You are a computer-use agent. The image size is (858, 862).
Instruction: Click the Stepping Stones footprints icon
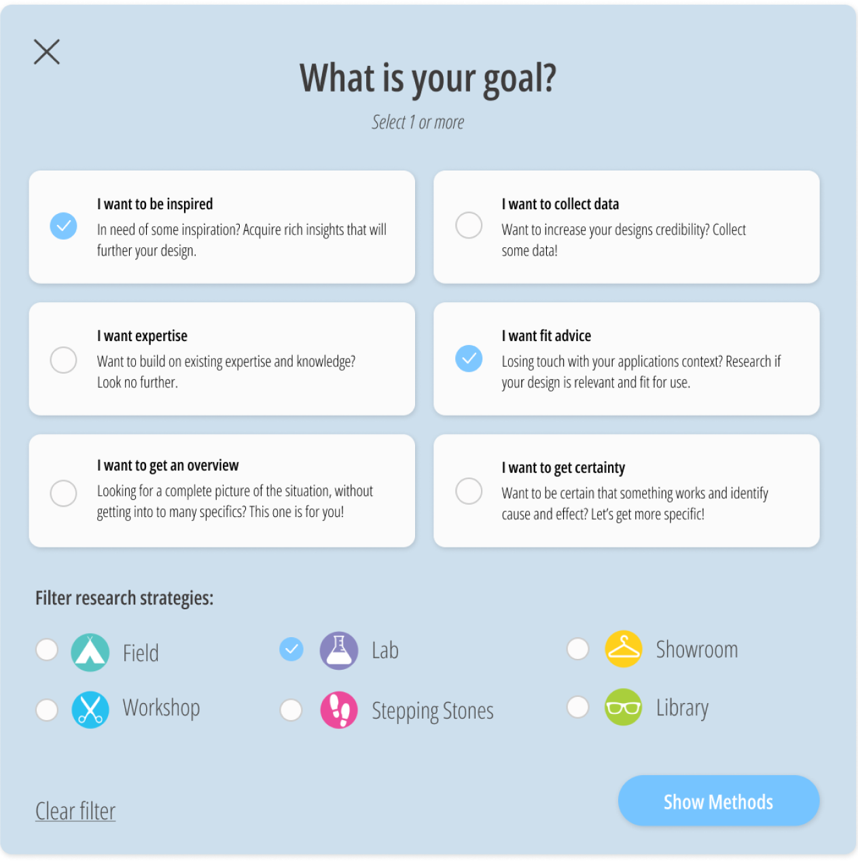339,710
